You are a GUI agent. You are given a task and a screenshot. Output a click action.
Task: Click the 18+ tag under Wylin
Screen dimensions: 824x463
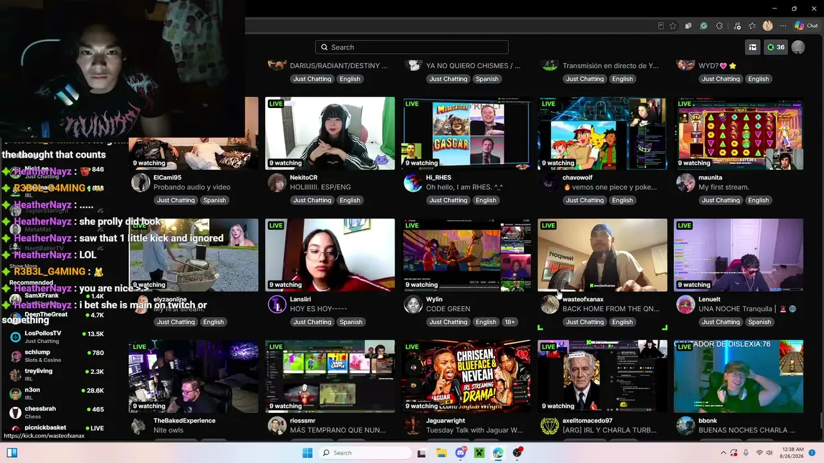coord(510,322)
